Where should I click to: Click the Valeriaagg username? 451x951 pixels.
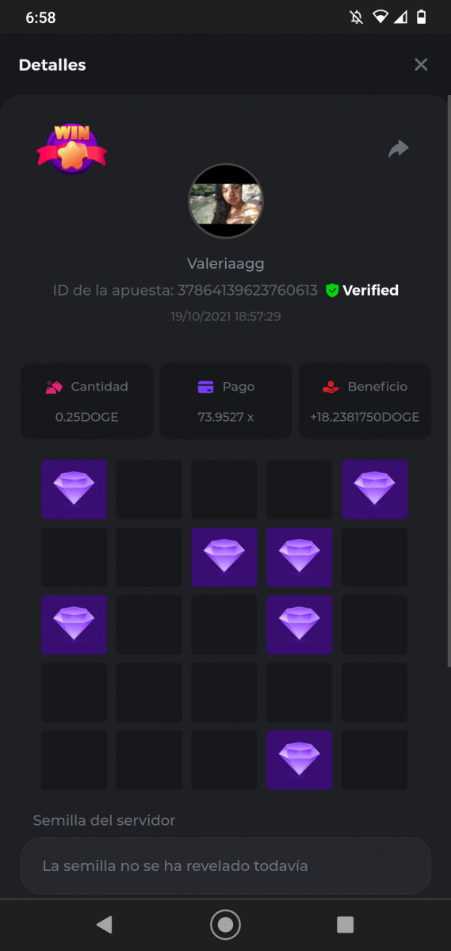click(226, 263)
